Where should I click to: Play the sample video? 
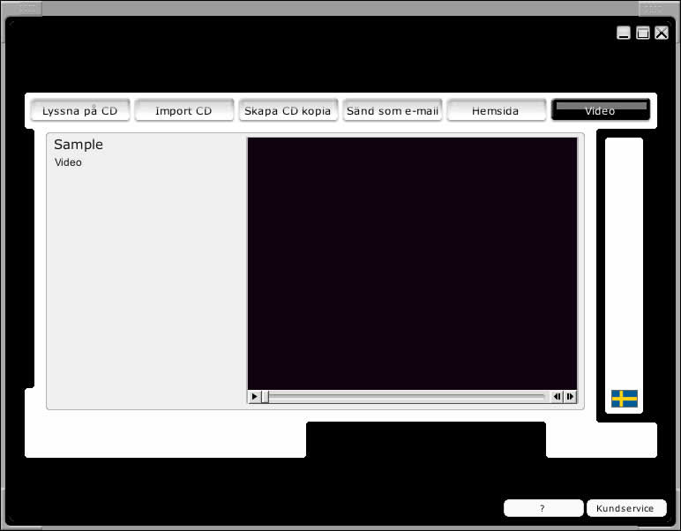[255, 397]
